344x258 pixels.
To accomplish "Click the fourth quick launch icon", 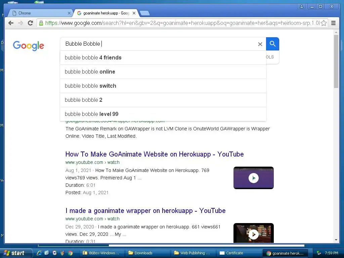I will (x=62, y=253).
